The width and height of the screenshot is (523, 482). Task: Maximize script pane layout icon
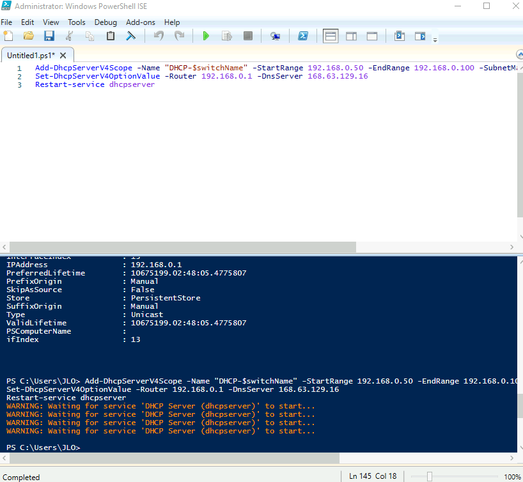372,36
